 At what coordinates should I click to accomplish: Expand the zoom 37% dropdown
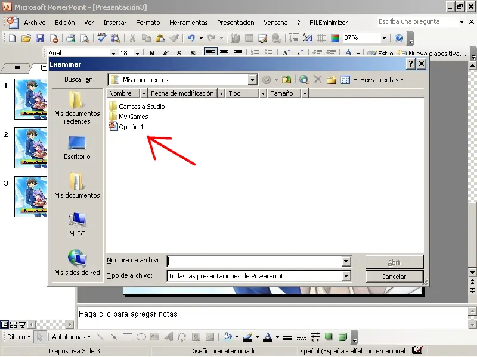coord(384,38)
